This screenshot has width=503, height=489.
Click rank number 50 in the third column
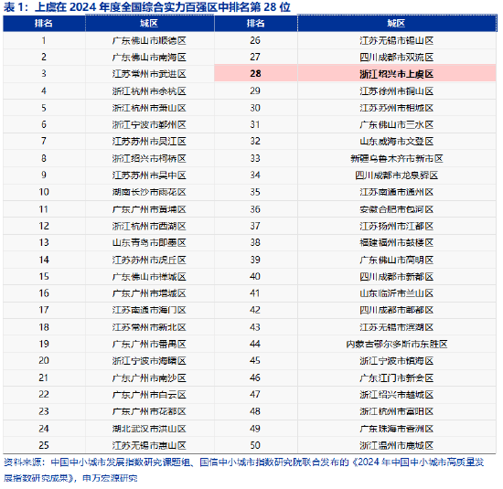[255, 445]
